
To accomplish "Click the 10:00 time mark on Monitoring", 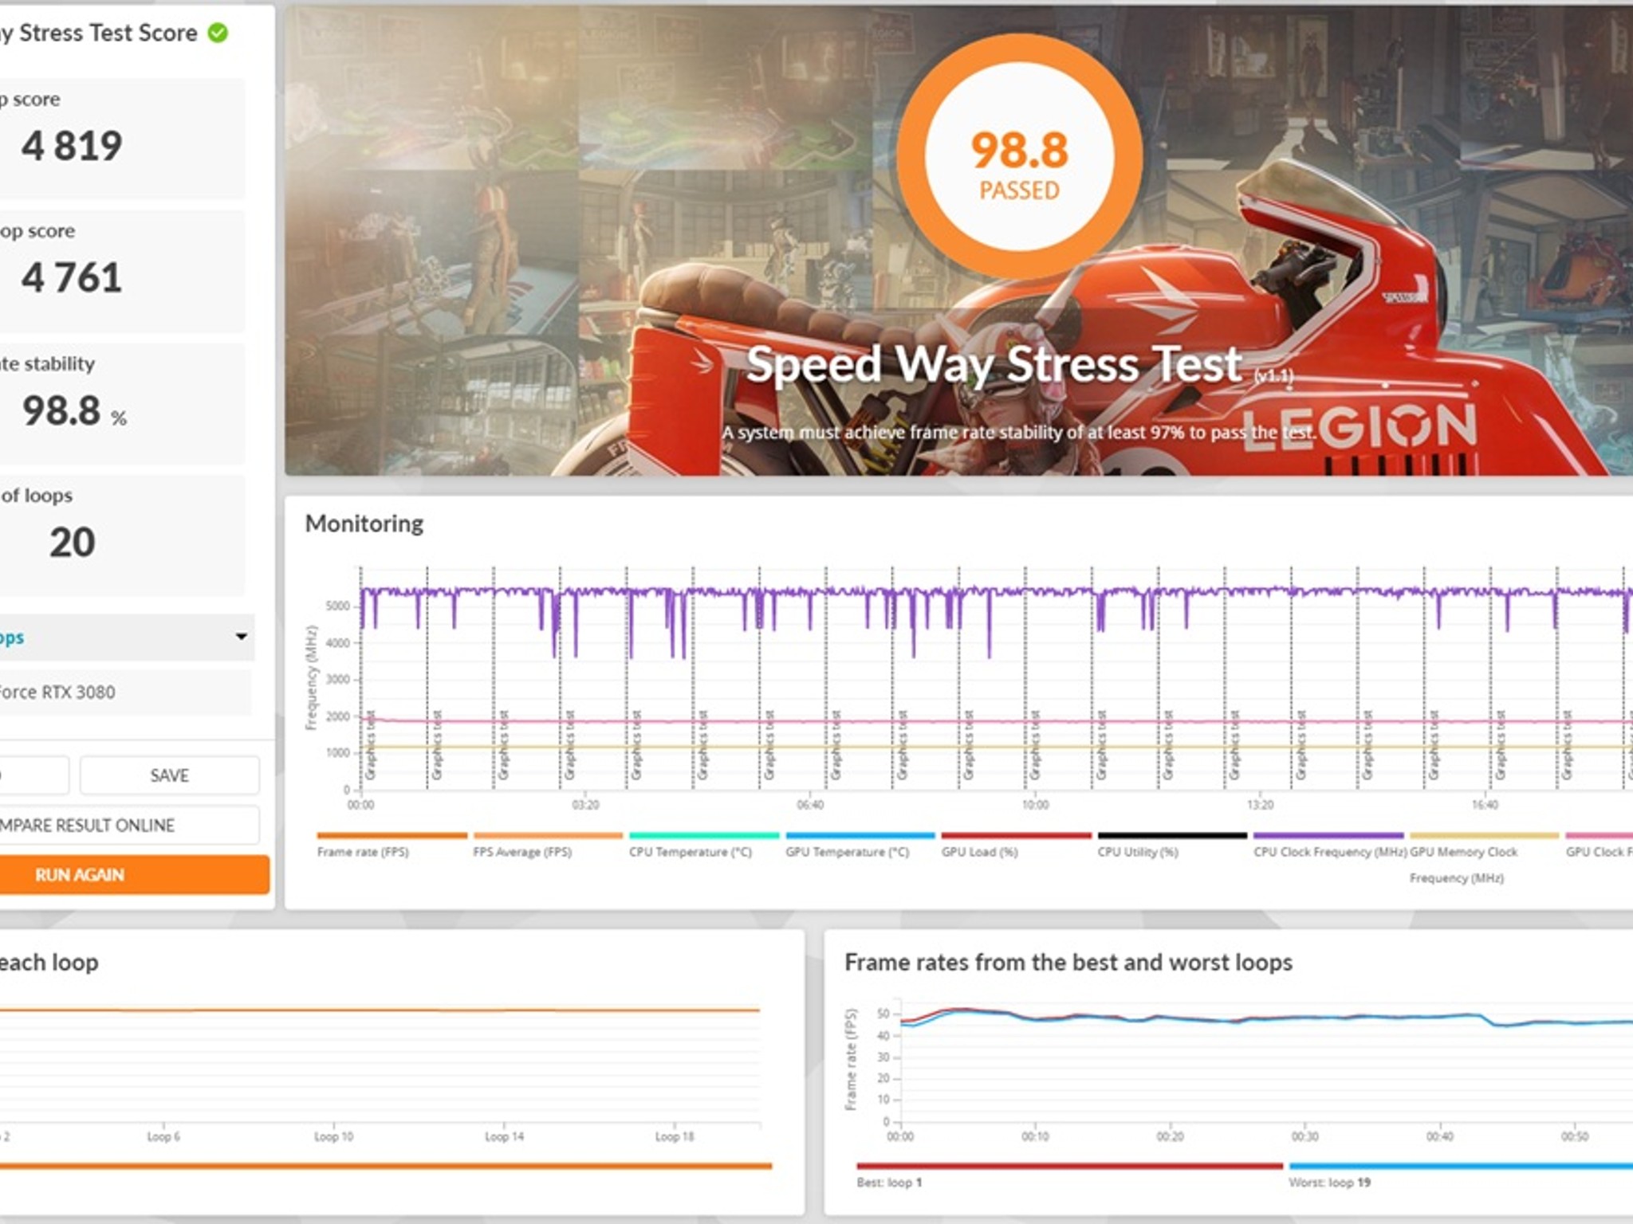I will [x=1036, y=805].
